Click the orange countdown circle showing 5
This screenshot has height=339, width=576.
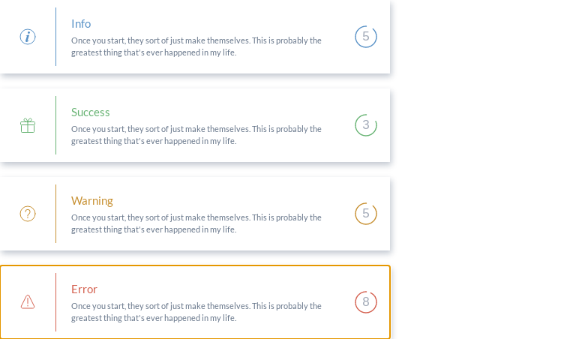pos(366,214)
